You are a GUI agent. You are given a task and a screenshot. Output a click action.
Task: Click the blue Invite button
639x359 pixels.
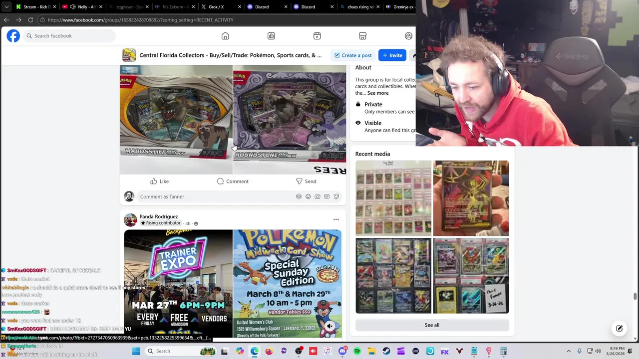coord(392,55)
